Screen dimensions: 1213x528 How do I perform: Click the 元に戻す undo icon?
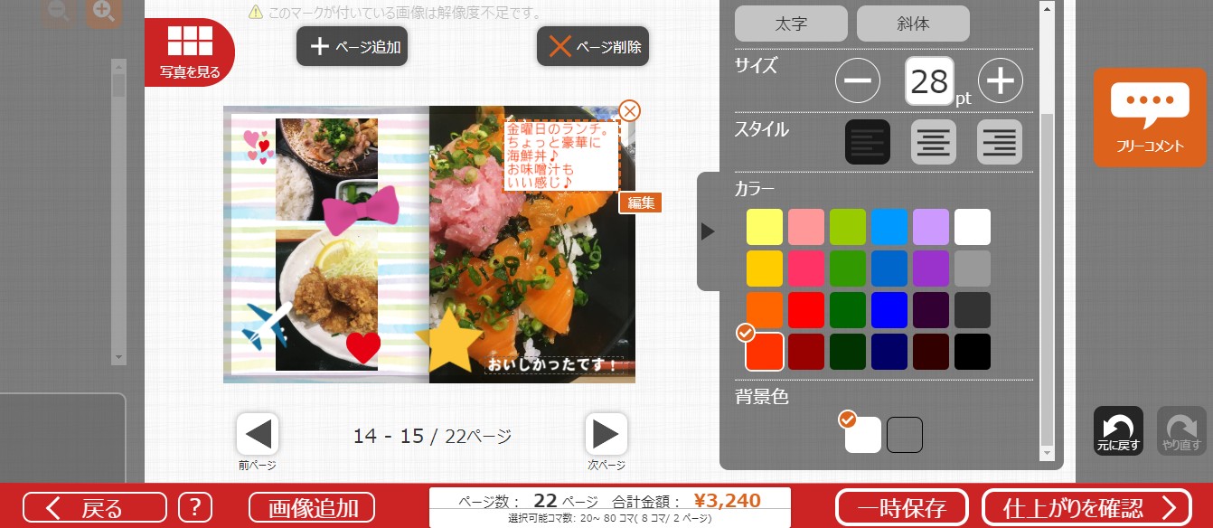coord(1118,429)
